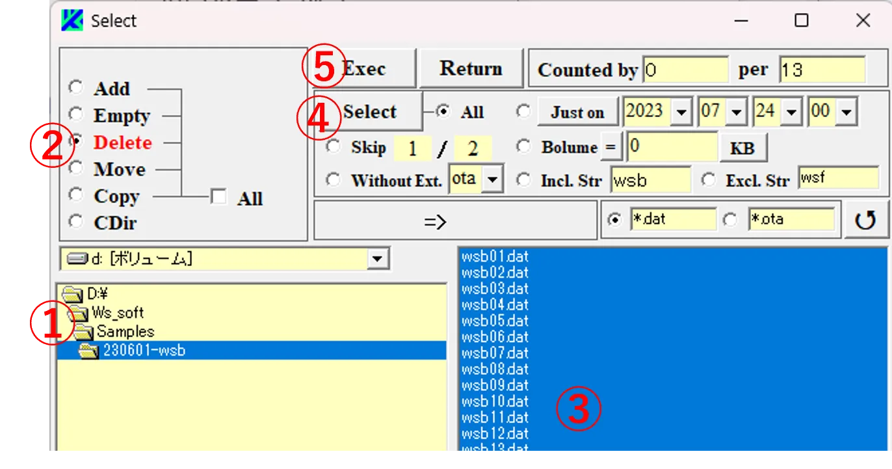Viewport: 892px width, 469px height.
Task: Select the Add radio button
Action: pyautogui.click(x=76, y=87)
